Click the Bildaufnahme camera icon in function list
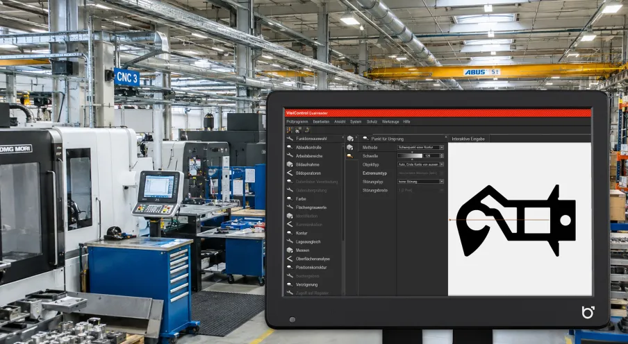The image size is (628, 344). [290, 164]
